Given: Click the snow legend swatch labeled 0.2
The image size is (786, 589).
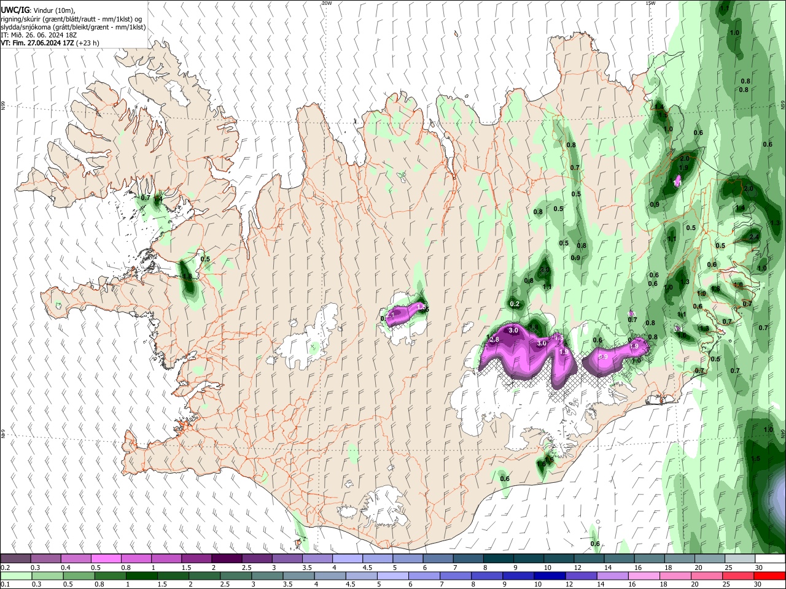Looking at the screenshot, I should (15, 558).
